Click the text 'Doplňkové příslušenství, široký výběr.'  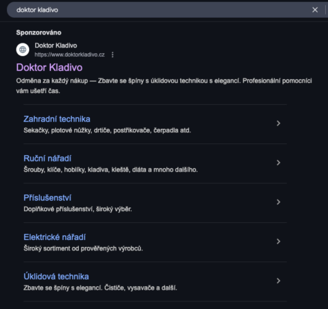77,209
